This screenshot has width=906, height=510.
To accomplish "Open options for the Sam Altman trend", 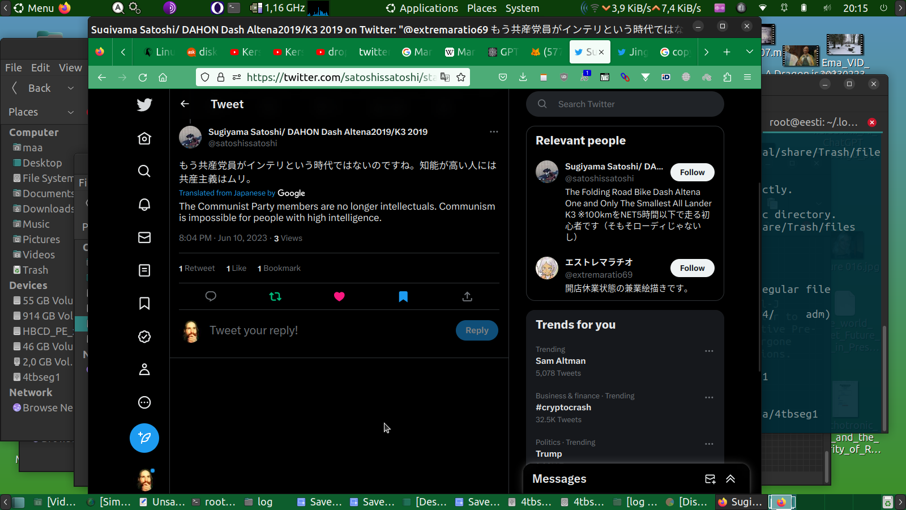I will tap(709, 351).
